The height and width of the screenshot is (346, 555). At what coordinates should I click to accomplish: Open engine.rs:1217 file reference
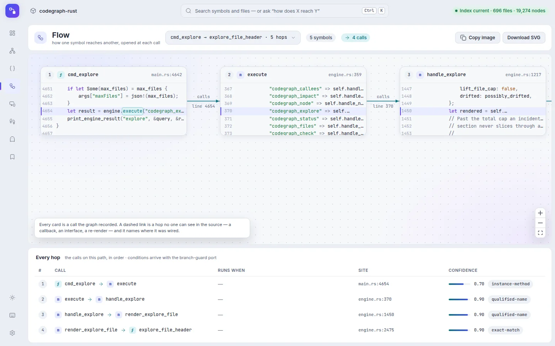523,75
